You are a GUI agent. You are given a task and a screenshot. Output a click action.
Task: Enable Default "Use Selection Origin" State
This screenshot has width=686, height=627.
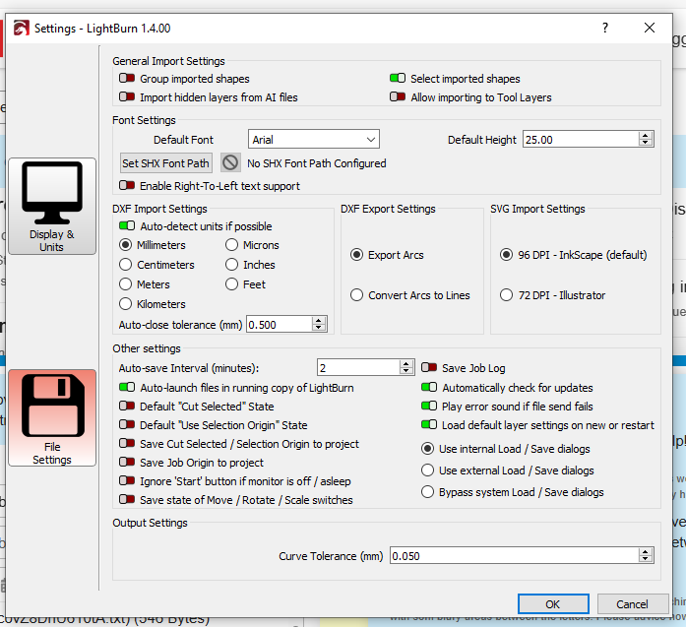[127, 425]
